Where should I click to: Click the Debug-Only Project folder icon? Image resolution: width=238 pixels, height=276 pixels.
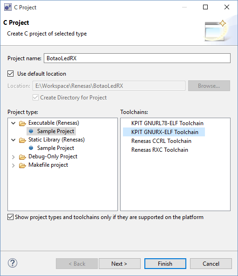tap(22, 157)
